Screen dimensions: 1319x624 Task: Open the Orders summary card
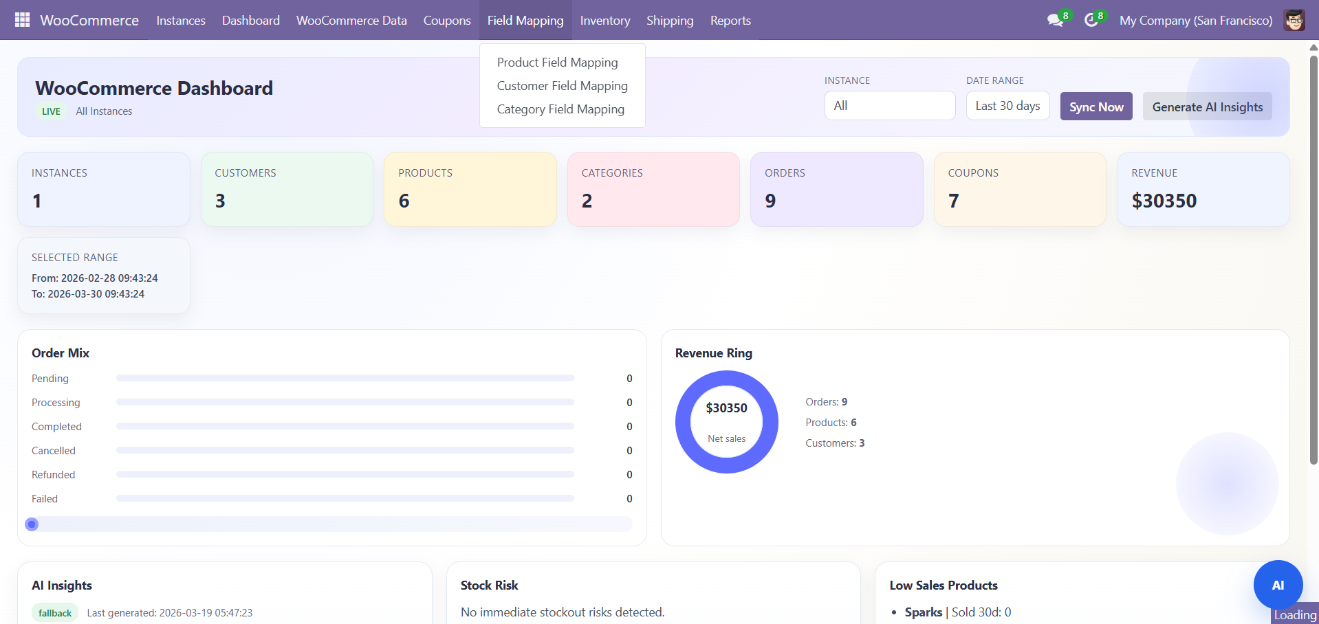point(836,189)
